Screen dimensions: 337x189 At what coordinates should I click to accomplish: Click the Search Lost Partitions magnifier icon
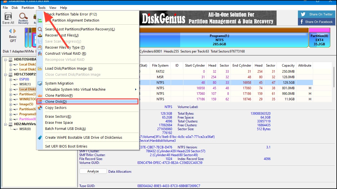40,29
